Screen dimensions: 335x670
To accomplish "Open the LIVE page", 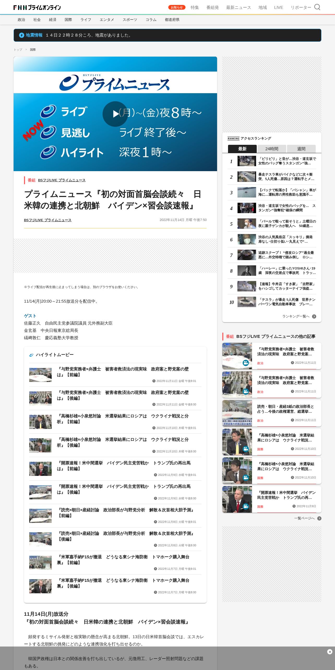I will point(279,8).
